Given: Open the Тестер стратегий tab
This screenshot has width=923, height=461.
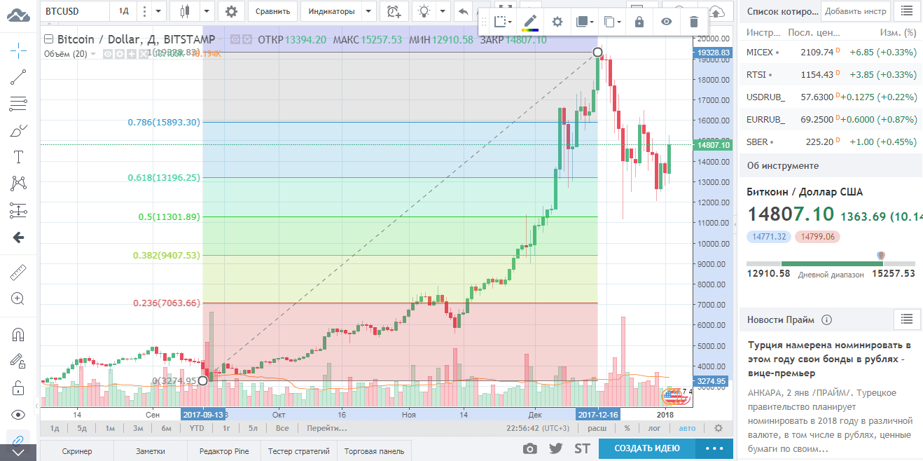Looking at the screenshot, I should [x=298, y=451].
